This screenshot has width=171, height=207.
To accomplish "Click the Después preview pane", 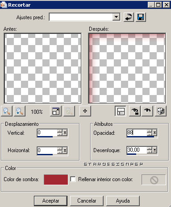I will [127, 68].
